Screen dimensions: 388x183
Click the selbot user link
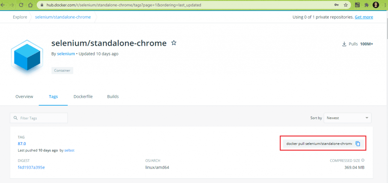(69, 150)
